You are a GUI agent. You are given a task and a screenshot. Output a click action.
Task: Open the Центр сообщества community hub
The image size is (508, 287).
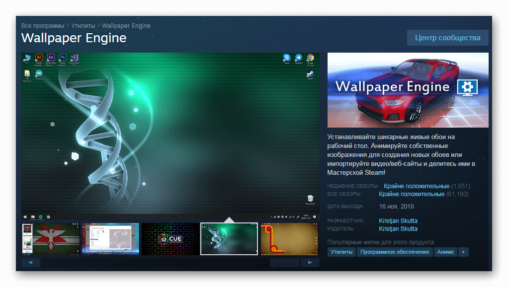pyautogui.click(x=447, y=38)
